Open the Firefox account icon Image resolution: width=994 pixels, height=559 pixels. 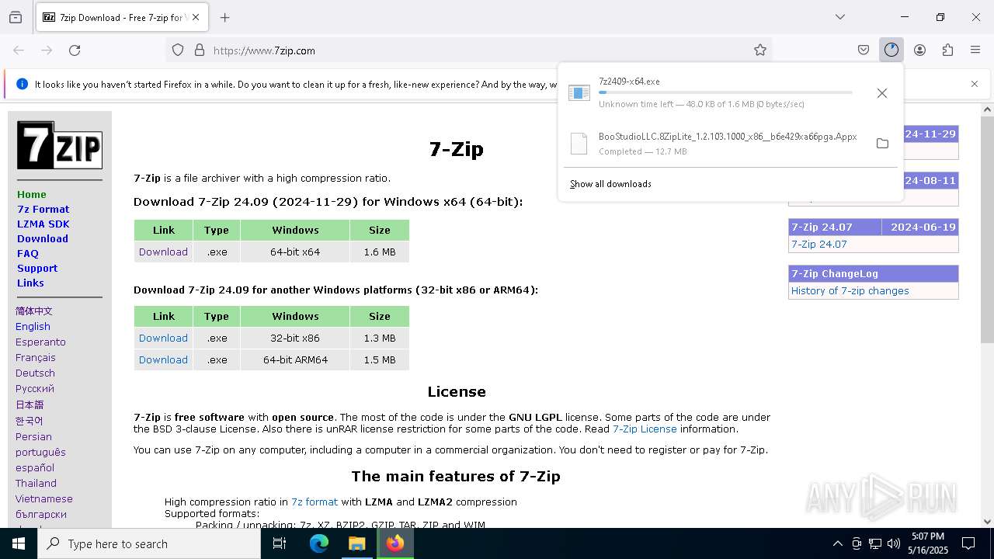919,50
